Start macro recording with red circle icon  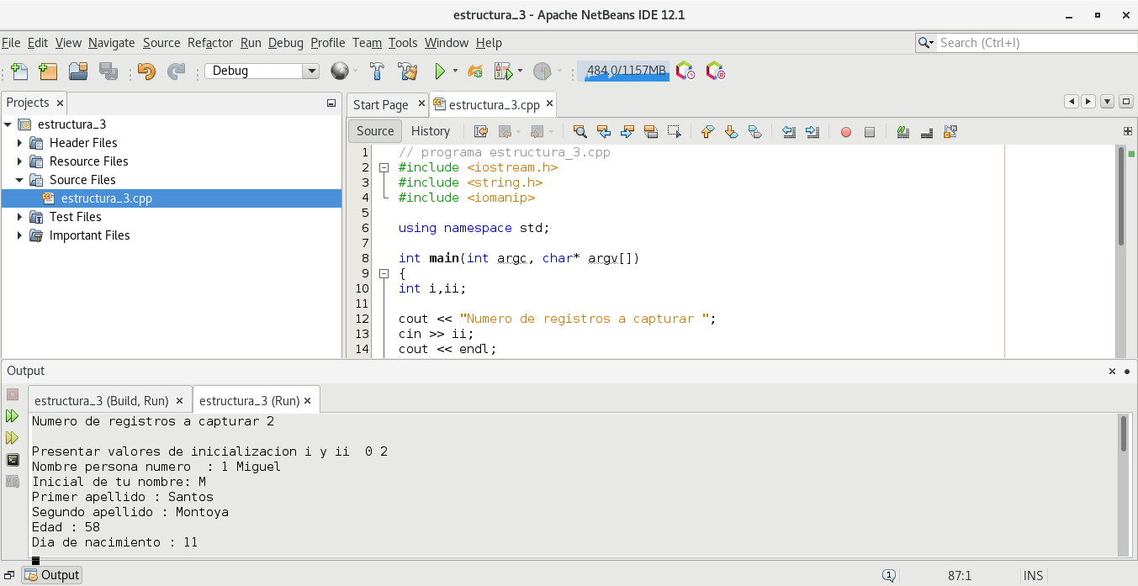(845, 131)
